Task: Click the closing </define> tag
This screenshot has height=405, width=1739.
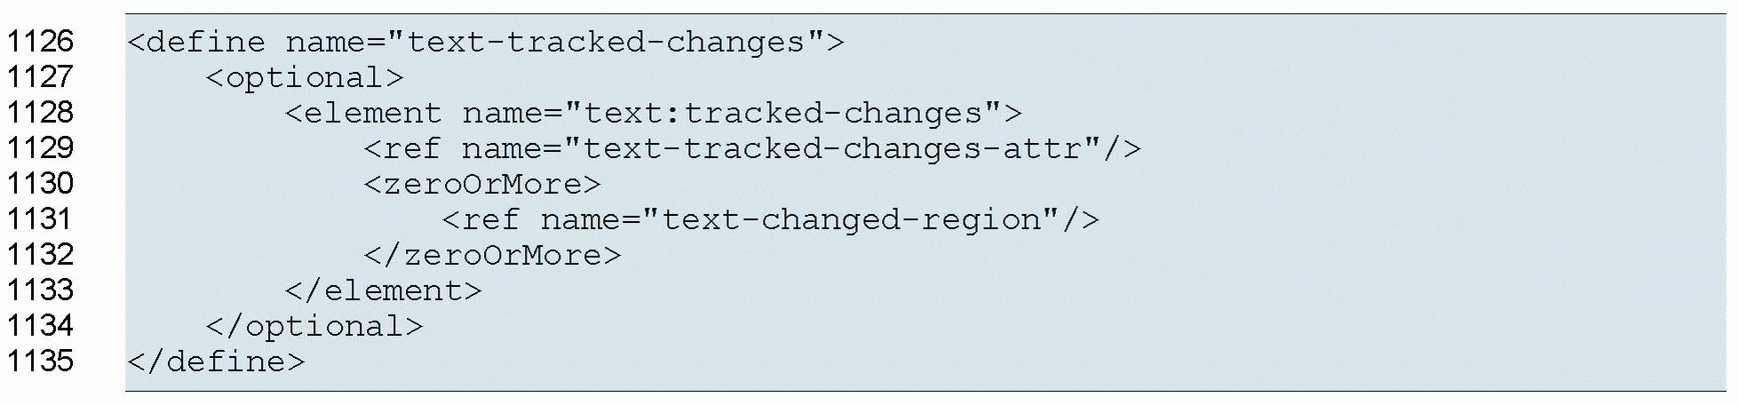Action: (216, 362)
